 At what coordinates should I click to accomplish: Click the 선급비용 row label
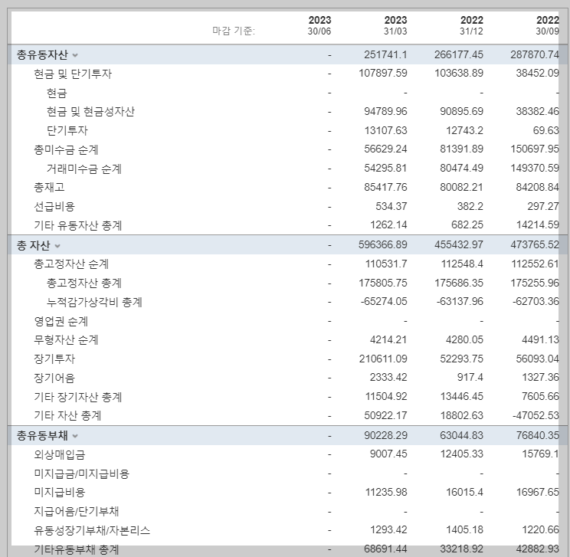[54, 206]
